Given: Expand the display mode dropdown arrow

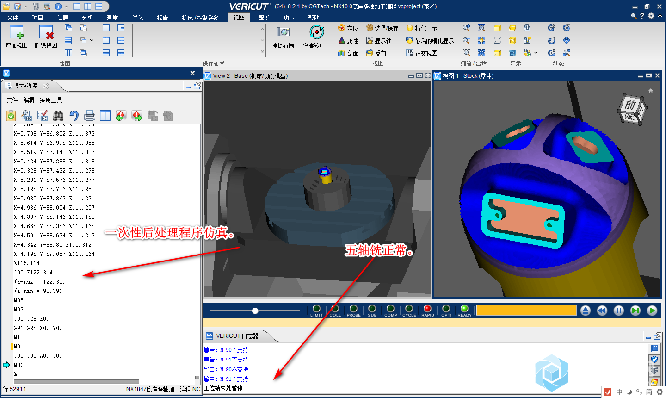Looking at the screenshot, I should click(x=536, y=53).
